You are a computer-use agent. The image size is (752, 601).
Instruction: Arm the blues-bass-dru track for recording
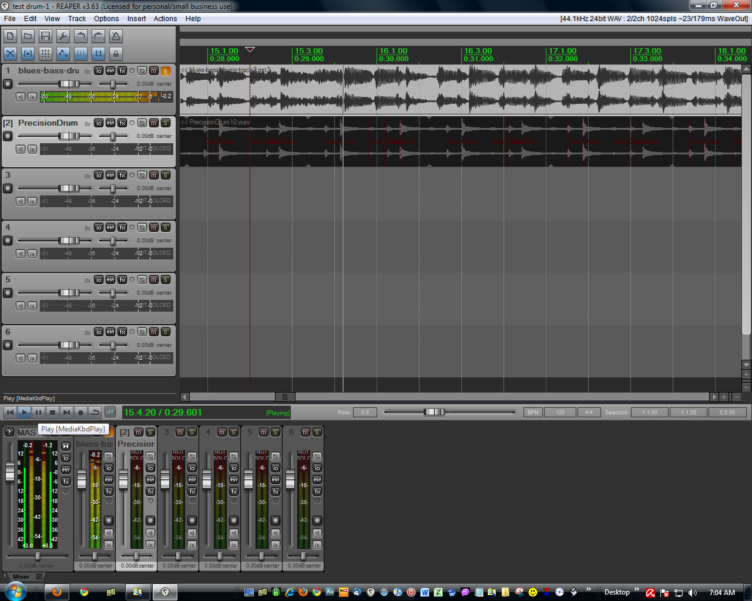[x=8, y=84]
